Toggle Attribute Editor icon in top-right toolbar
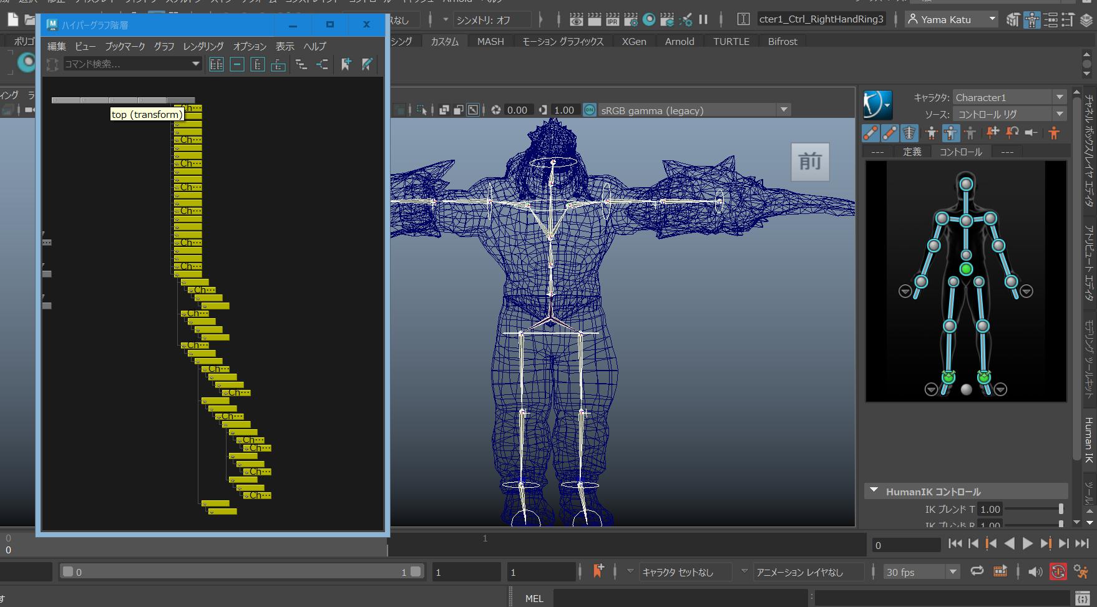The height and width of the screenshot is (607, 1097). [1051, 20]
